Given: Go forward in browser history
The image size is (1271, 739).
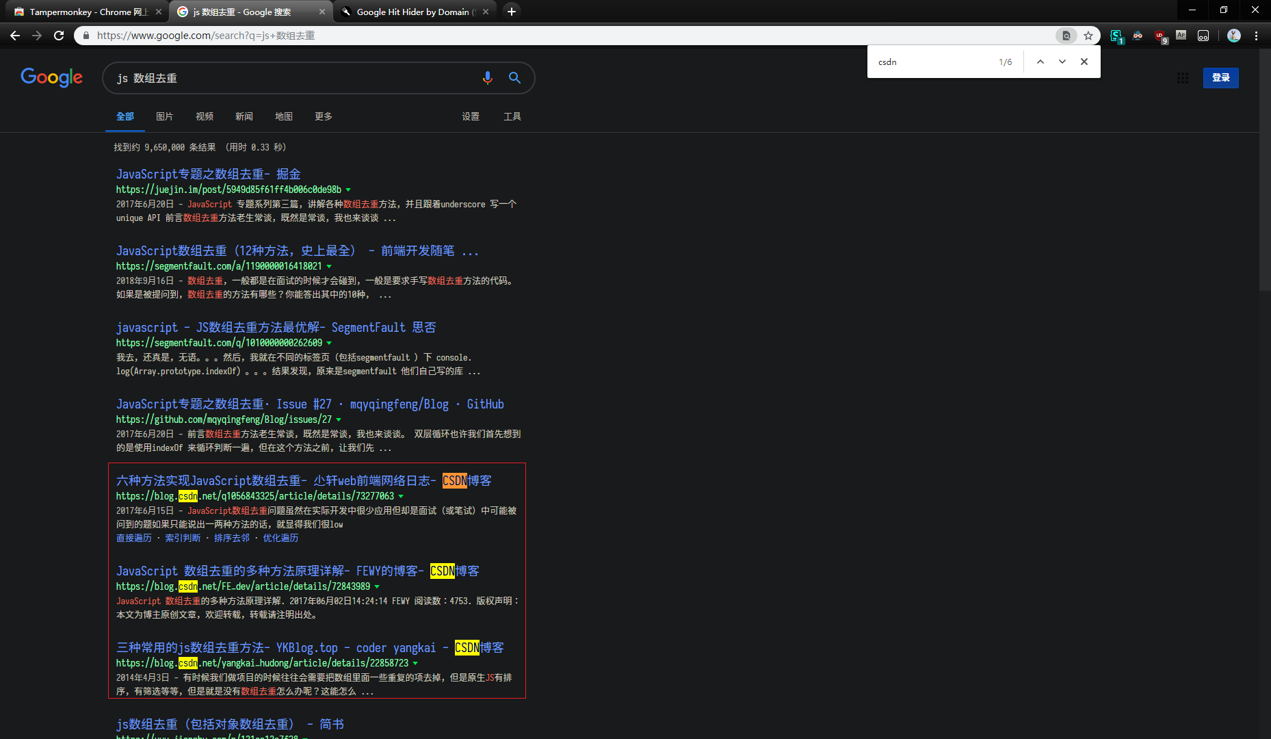Looking at the screenshot, I should (37, 36).
